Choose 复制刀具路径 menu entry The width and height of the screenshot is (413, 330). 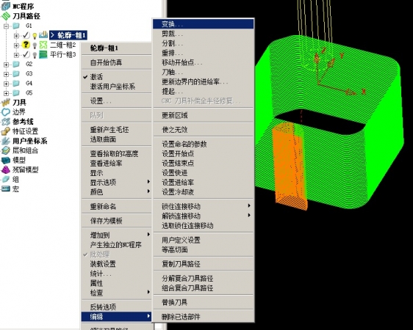tap(204, 264)
